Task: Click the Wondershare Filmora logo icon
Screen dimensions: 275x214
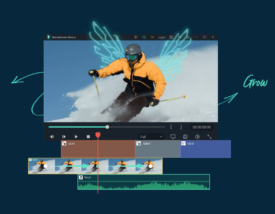Action: (x=49, y=37)
